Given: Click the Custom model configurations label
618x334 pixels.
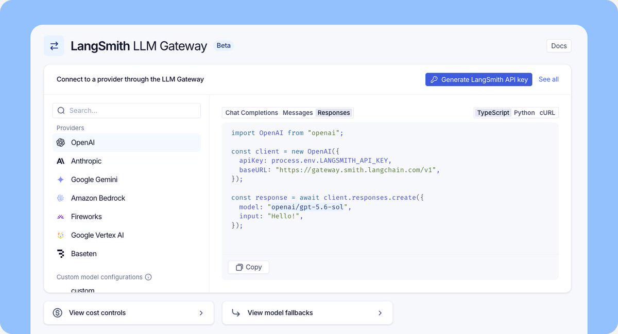Looking at the screenshot, I should (99, 277).
